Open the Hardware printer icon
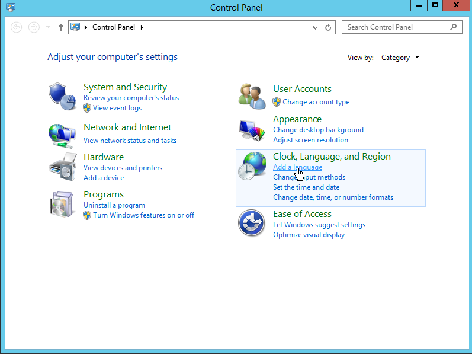472x354 pixels. (62, 167)
